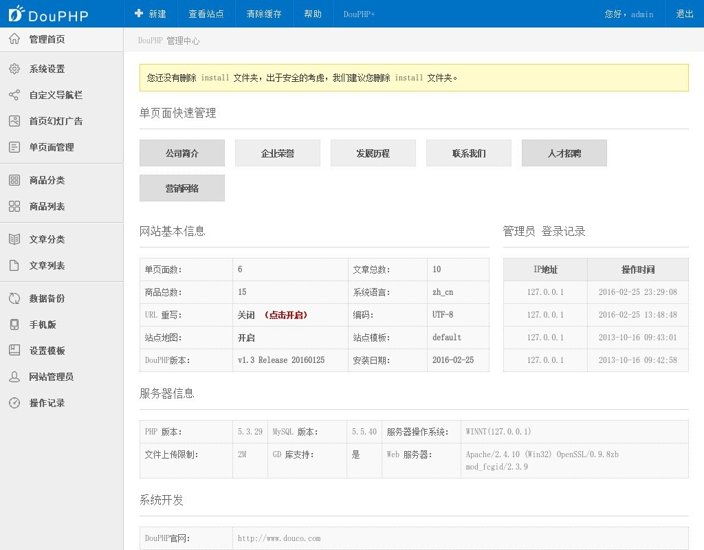Click the http://www.douco.com link

click(279, 538)
